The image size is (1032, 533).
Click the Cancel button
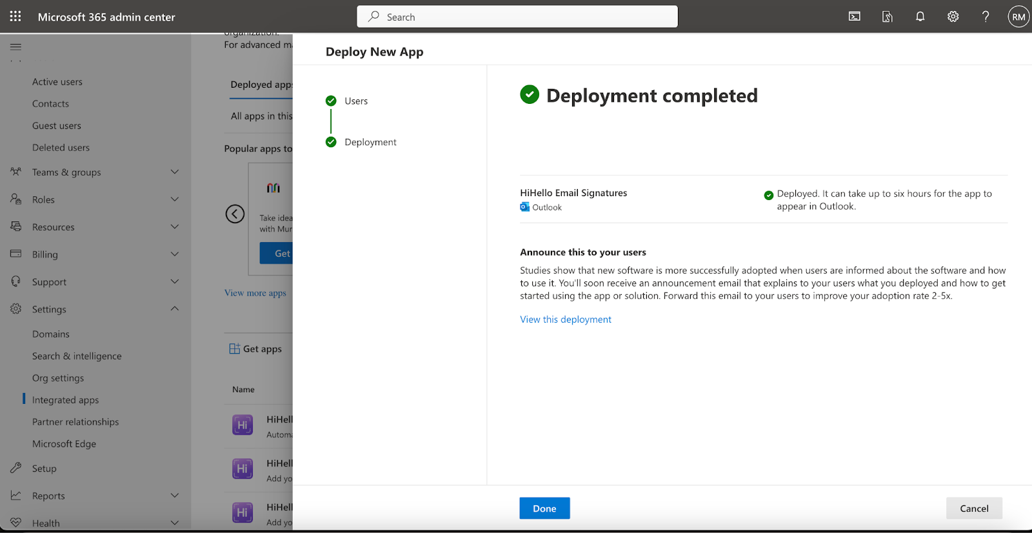974,508
